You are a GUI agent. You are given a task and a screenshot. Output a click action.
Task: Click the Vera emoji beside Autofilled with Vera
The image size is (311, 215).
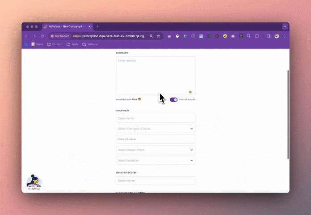point(139,99)
